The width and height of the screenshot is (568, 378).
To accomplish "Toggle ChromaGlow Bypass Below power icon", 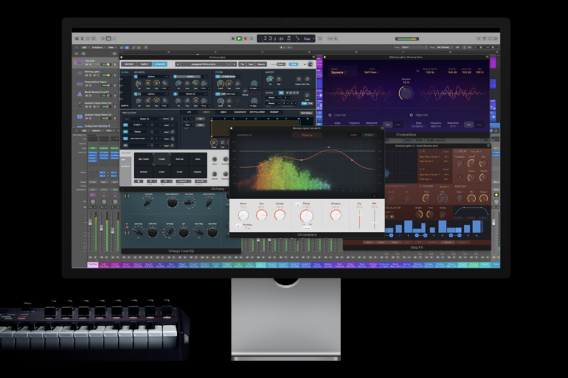I will pyautogui.click(x=418, y=71).
